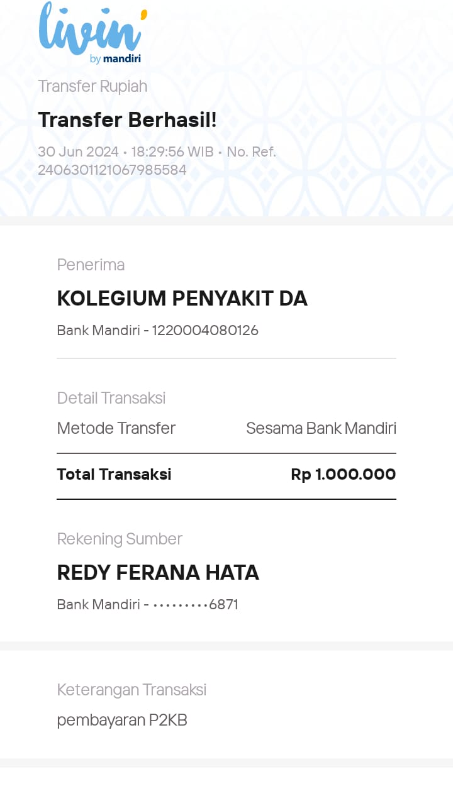Viewport: 453px width, 796px height.
Task: Select the pembayaran P2KB description
Action: click(122, 720)
